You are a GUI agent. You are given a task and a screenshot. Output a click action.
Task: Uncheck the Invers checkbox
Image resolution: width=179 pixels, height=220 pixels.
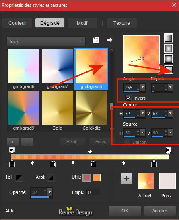[128, 98]
